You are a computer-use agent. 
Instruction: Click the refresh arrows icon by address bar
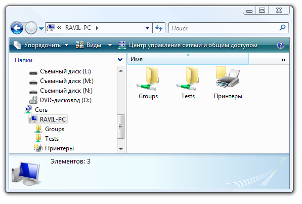[159, 28]
